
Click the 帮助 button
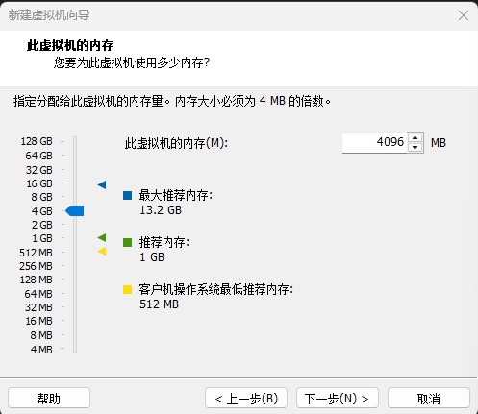49,398
